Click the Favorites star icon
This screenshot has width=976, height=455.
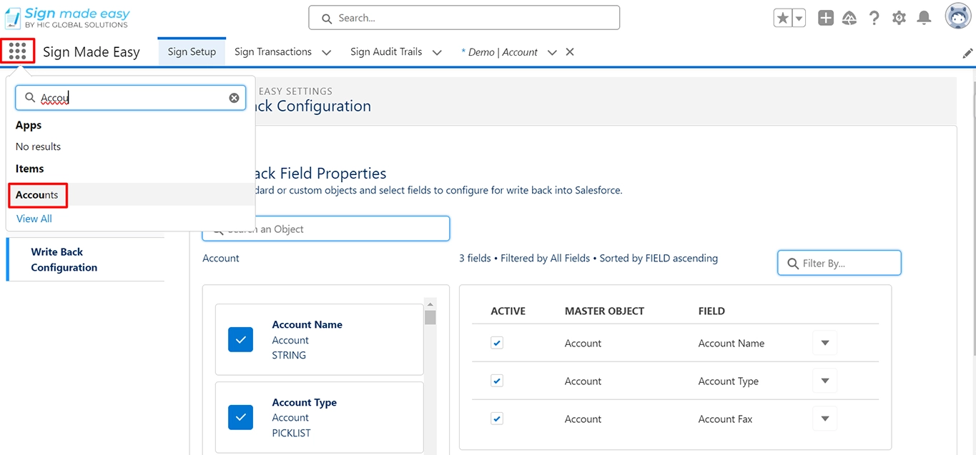pos(783,19)
